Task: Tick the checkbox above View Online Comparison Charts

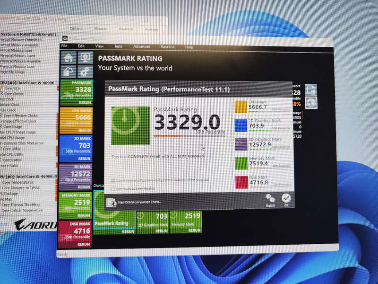Action: point(113,188)
